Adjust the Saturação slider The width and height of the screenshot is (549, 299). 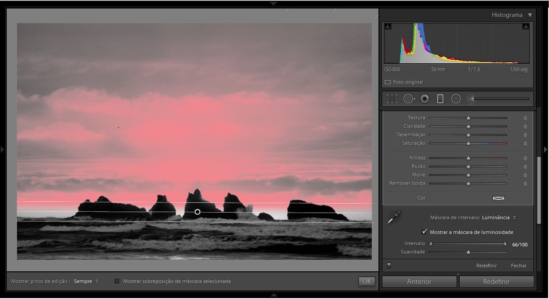(468, 143)
